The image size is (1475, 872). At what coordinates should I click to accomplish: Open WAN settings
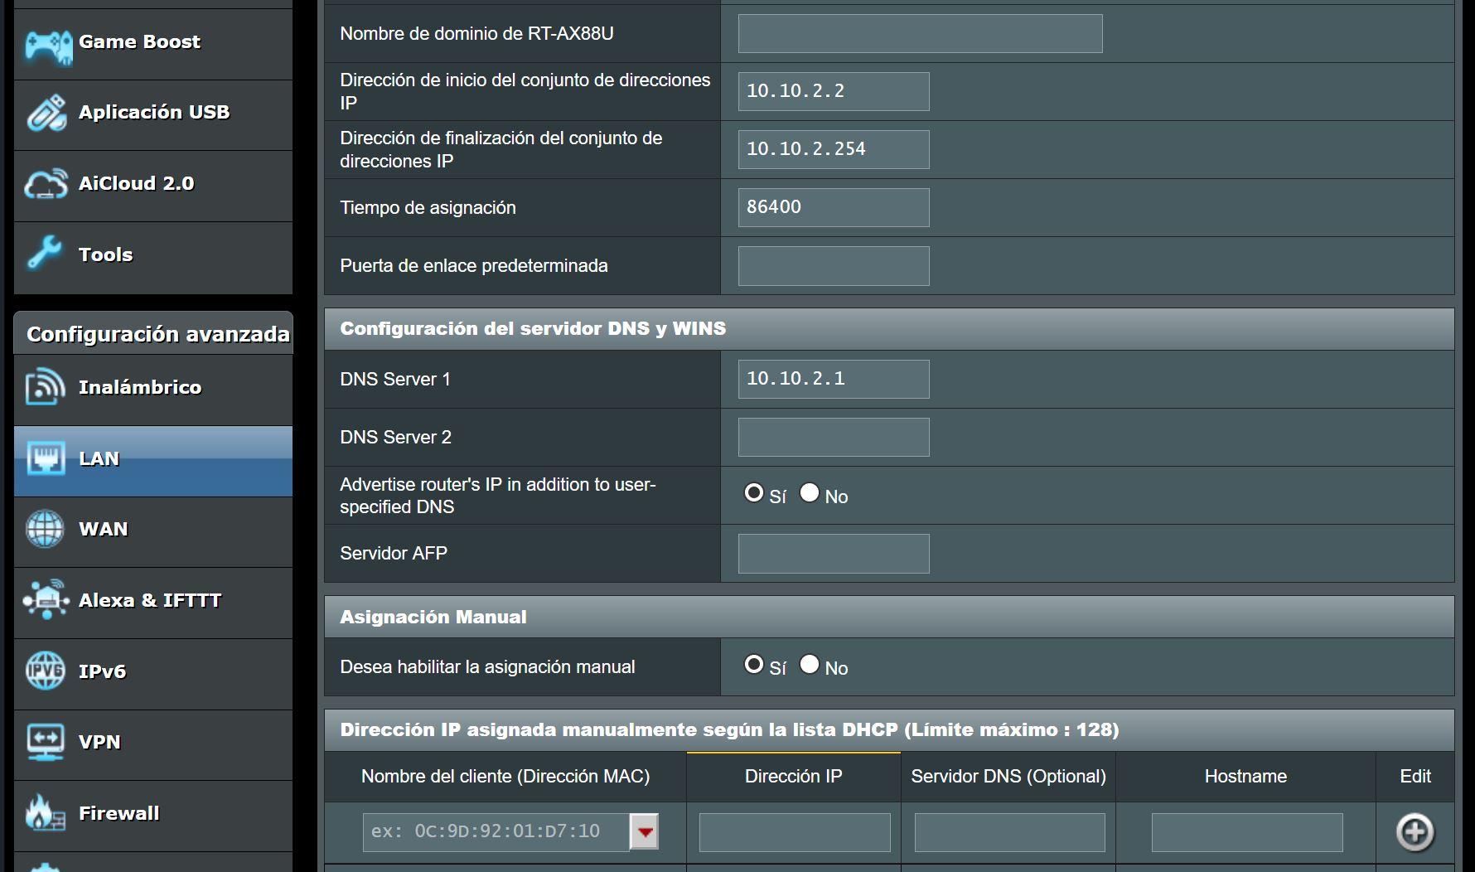(153, 532)
